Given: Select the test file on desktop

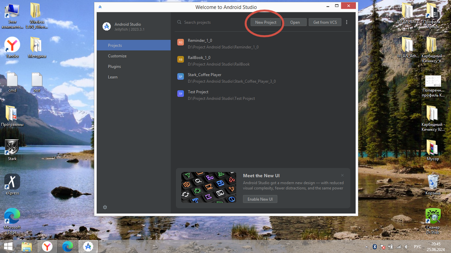Looking at the screenshot, I should point(37,82).
